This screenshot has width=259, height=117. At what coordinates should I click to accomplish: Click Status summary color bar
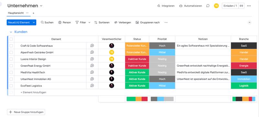coord(137,99)
